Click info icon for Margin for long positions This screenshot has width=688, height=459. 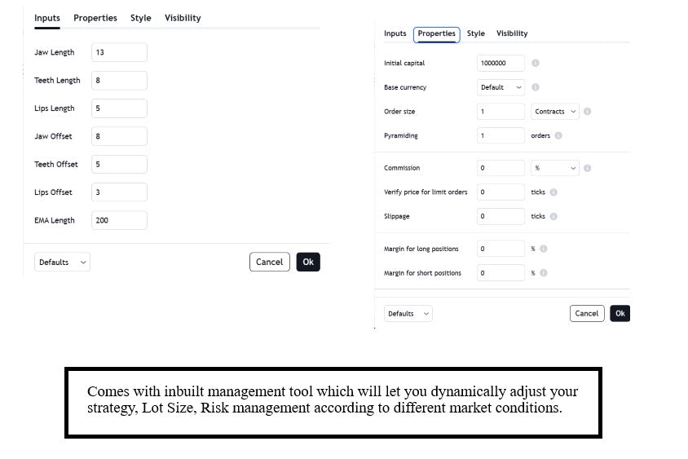click(x=543, y=249)
